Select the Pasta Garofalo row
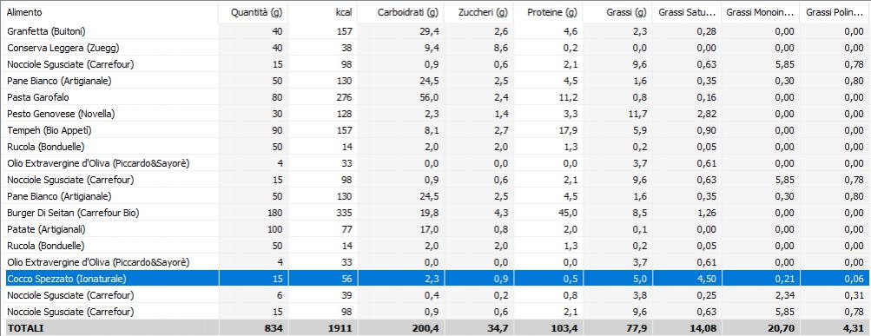871x336 pixels. [436, 97]
